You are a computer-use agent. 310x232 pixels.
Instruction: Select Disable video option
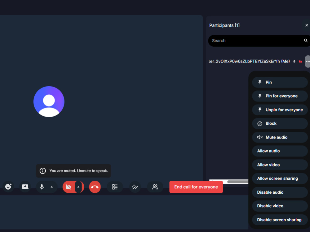click(x=280, y=206)
